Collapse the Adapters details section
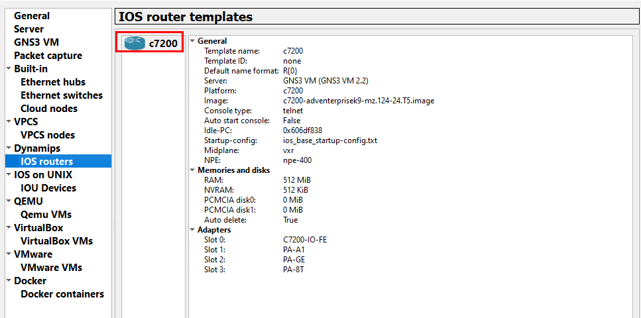This screenshot has height=318, width=641. pyautogui.click(x=193, y=230)
